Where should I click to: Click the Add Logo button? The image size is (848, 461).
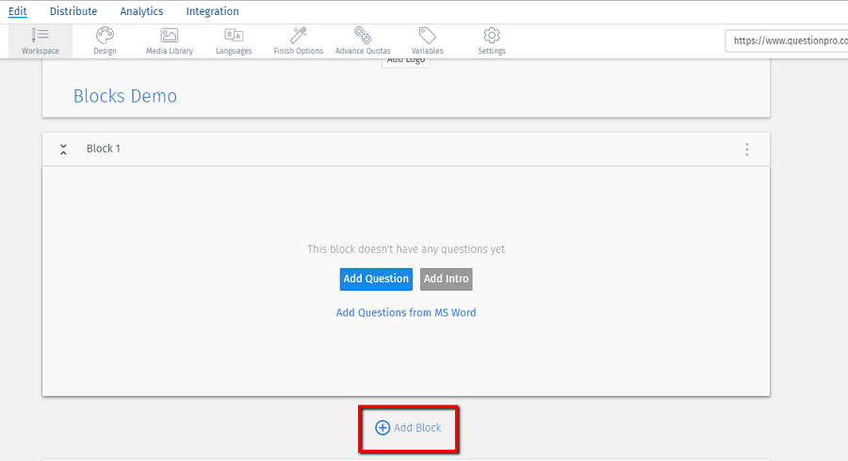406,61
